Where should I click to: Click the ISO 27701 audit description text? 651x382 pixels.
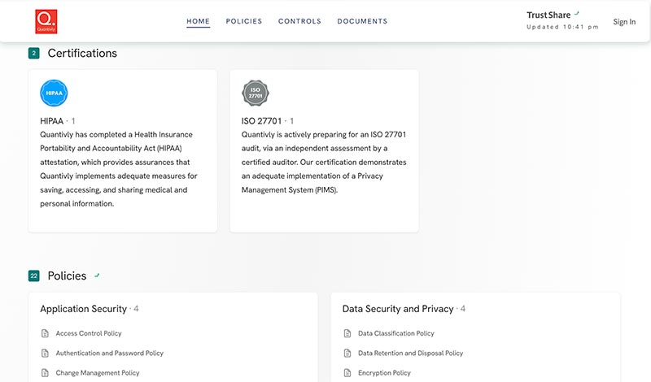[324, 163]
